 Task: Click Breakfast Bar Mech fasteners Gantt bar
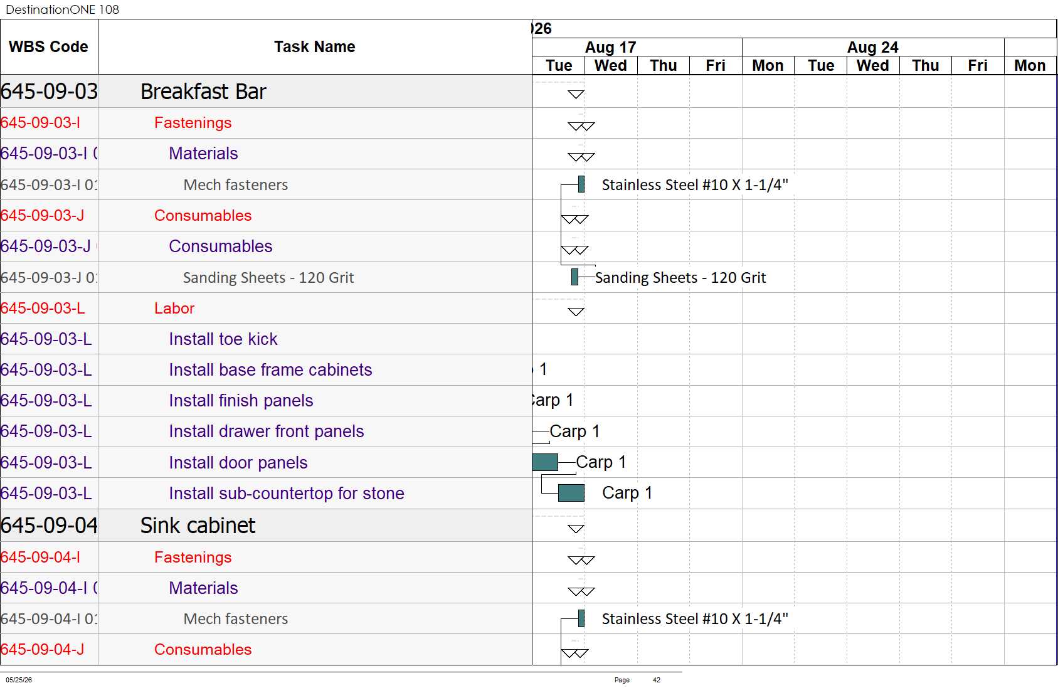(x=581, y=184)
